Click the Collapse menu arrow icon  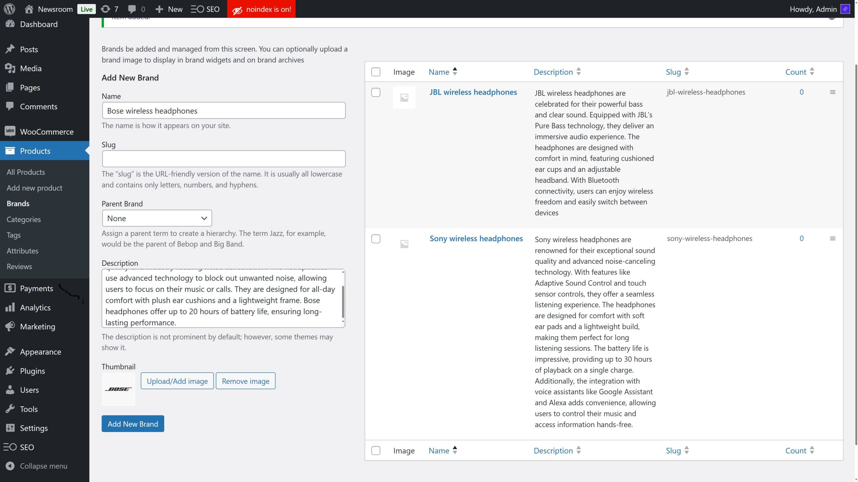10,466
